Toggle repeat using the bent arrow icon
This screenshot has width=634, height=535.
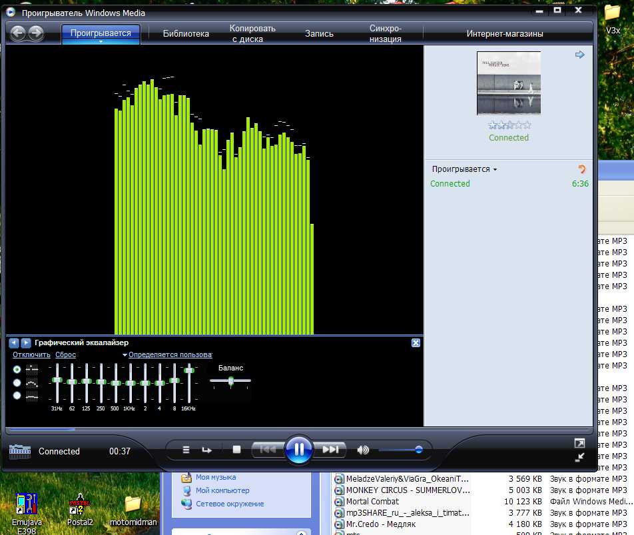pyautogui.click(x=207, y=450)
